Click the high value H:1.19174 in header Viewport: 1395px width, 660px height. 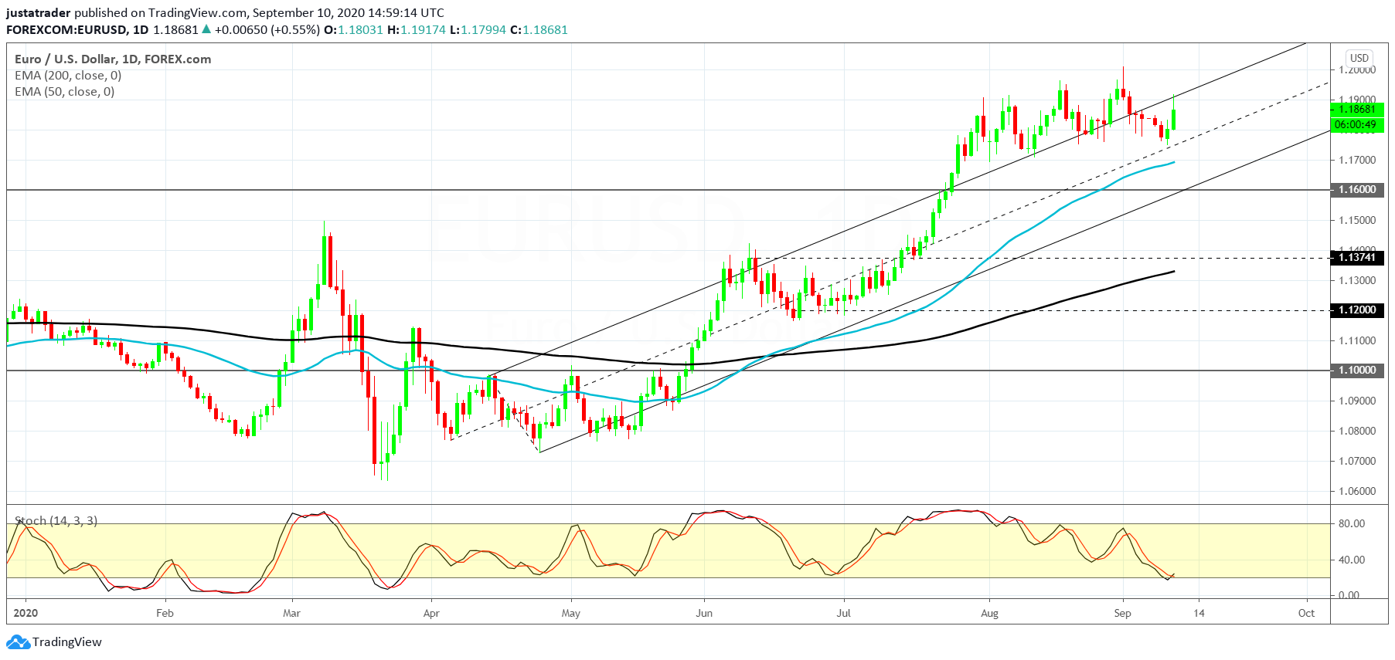pyautogui.click(x=417, y=29)
